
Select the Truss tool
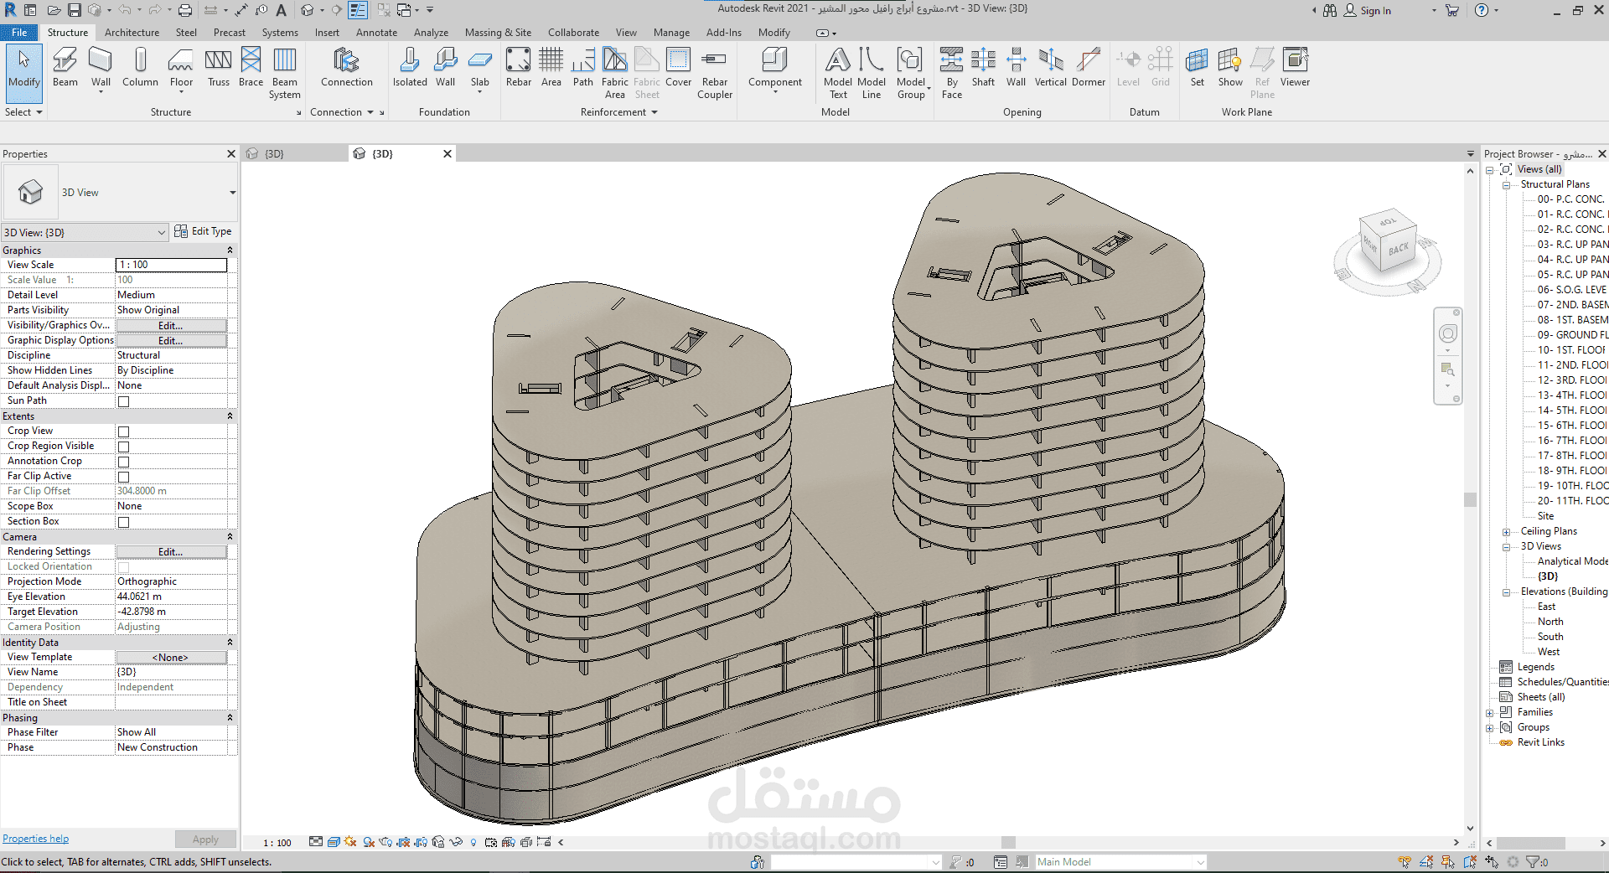pos(219,67)
